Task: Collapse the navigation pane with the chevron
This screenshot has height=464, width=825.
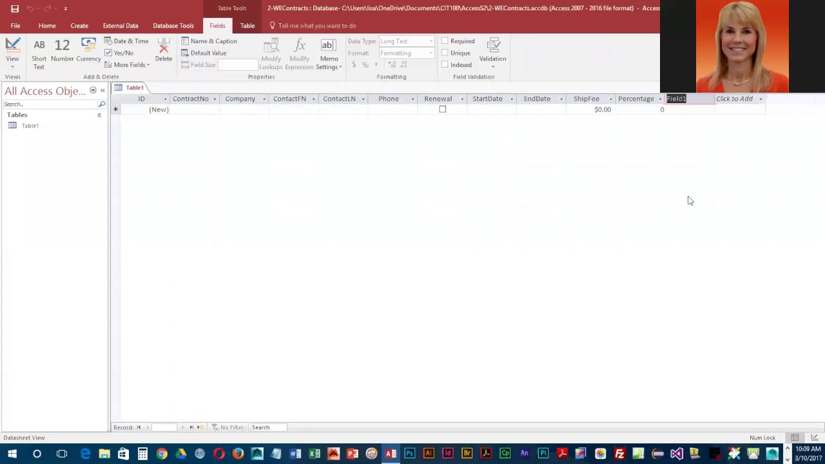Action: click(102, 91)
